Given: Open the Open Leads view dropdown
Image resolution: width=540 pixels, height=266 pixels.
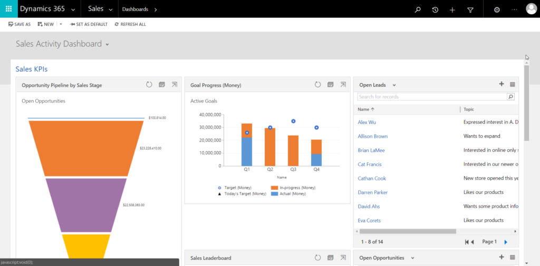Looking at the screenshot, I should click(x=394, y=85).
